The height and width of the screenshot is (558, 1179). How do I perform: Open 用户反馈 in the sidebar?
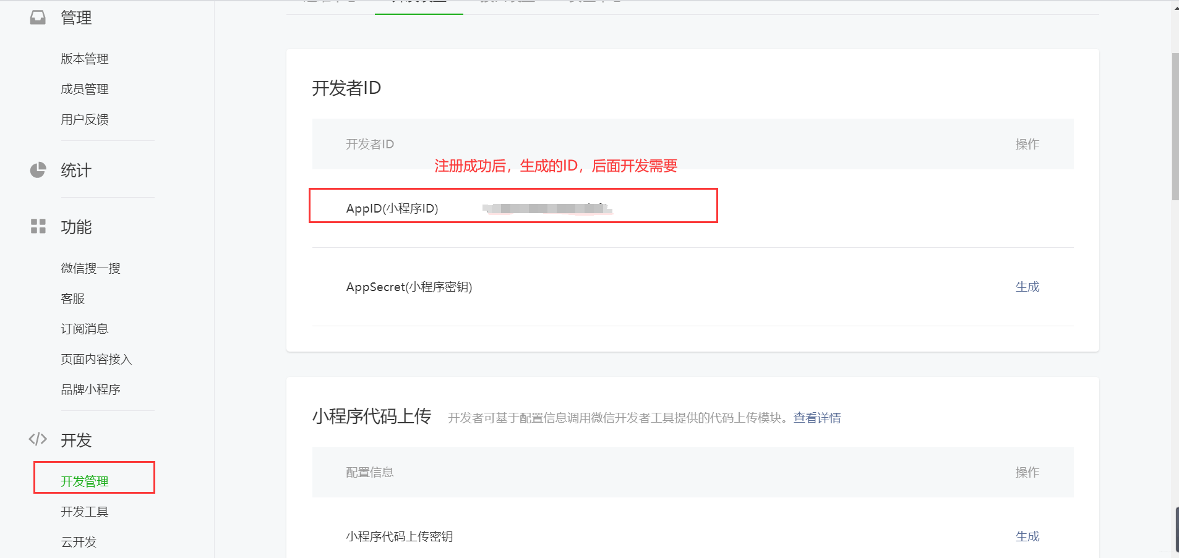[85, 119]
